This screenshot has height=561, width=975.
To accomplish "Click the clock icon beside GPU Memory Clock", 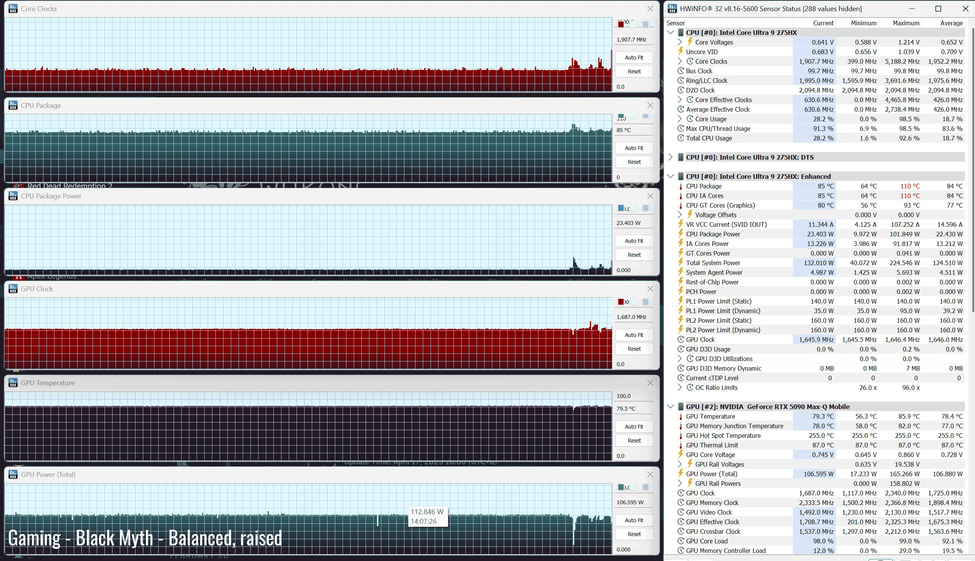I will (x=681, y=503).
